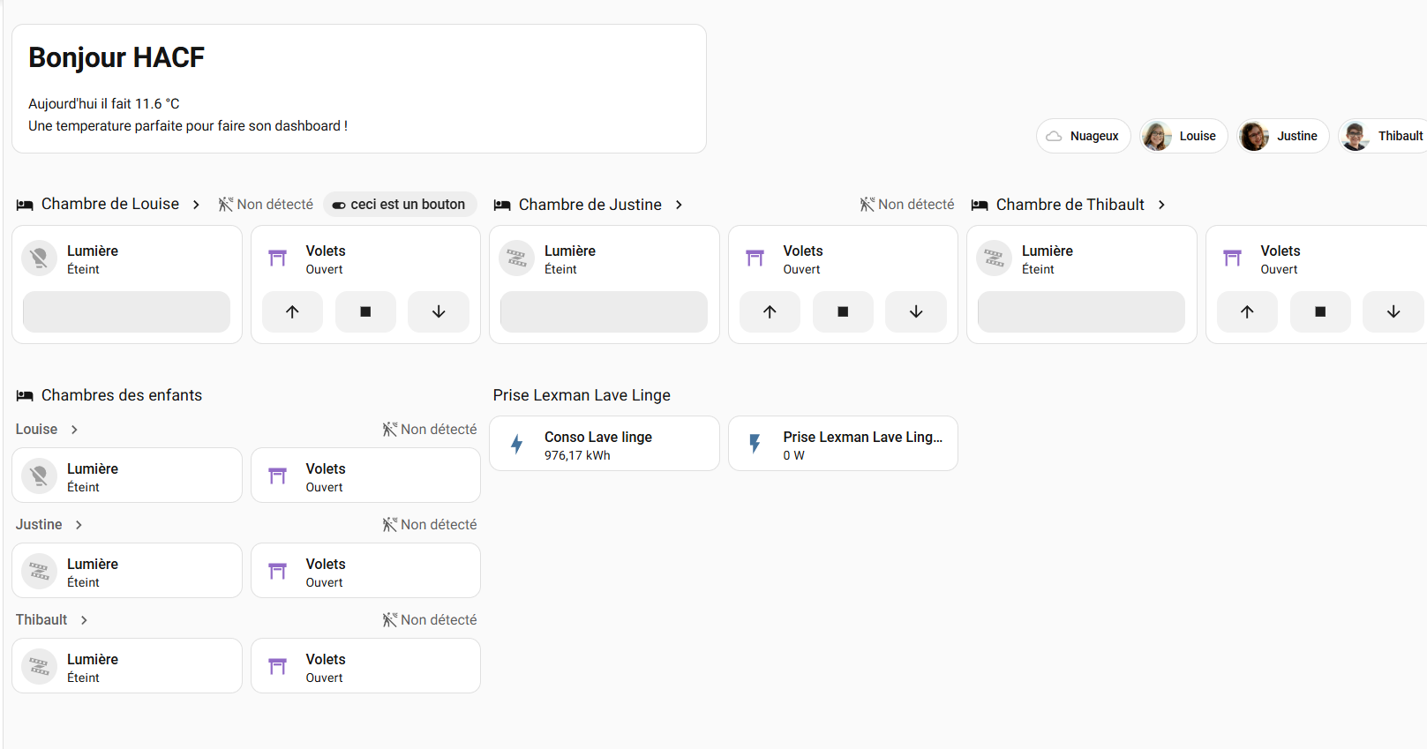The image size is (1427, 749).
Task: Click the light bulb icon in Chambre de Louise
Action: tap(39, 258)
